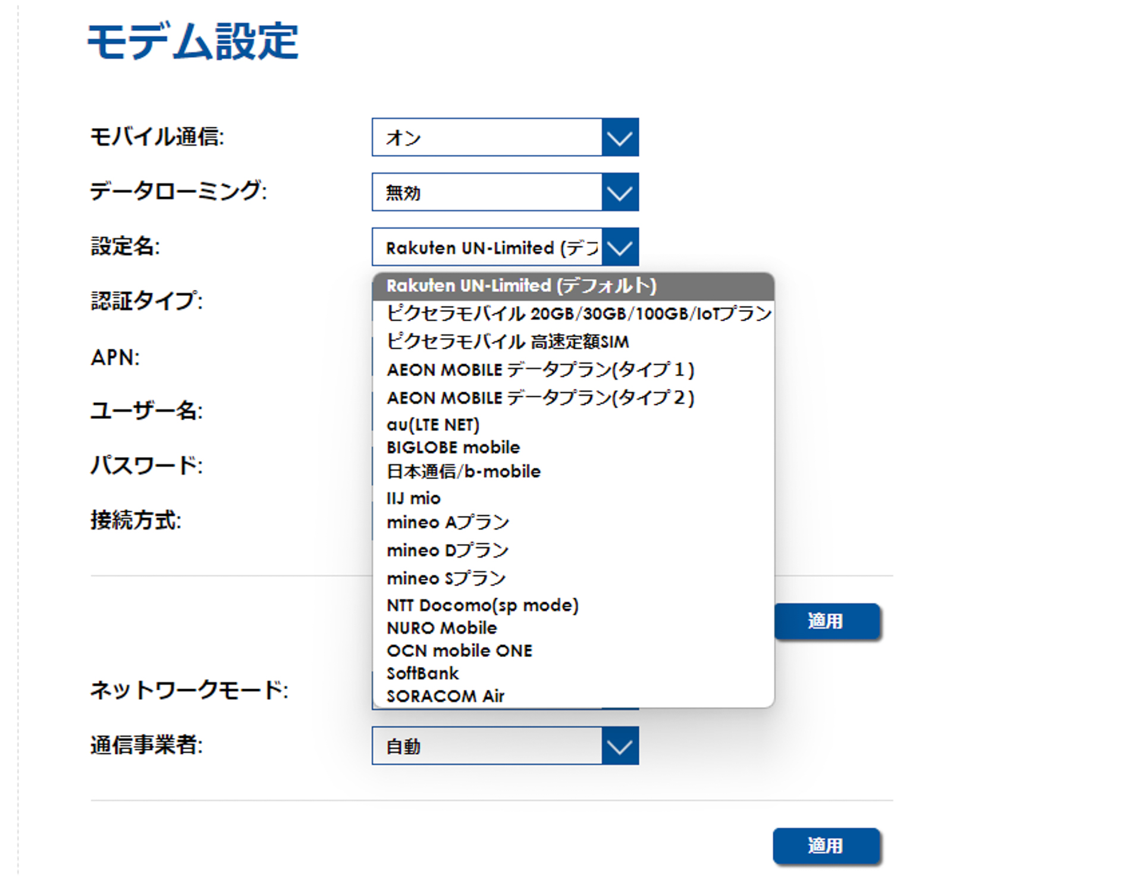Choose IIJ mio as the setting name
The width and height of the screenshot is (1142, 876).
coord(413,498)
